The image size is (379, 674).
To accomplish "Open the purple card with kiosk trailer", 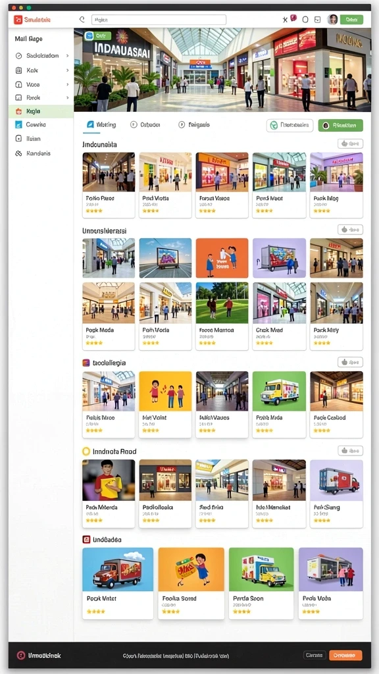I will (x=330, y=583).
